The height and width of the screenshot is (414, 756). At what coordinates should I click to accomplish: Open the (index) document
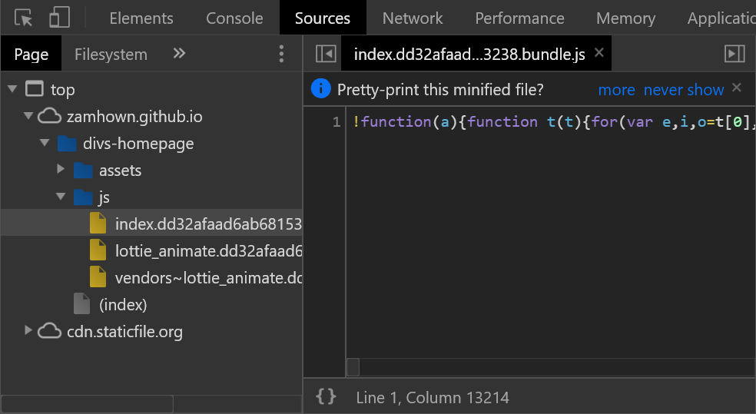coord(123,305)
